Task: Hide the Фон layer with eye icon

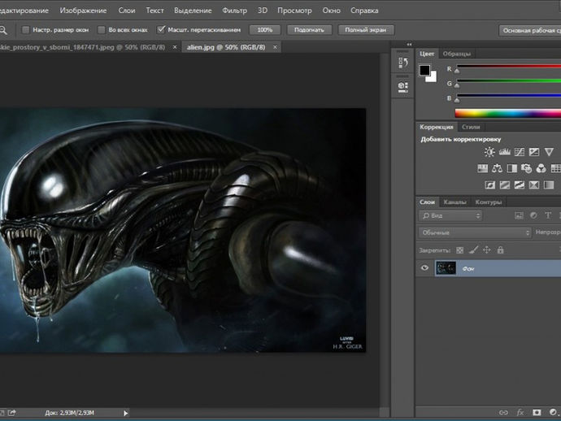Action: tap(424, 267)
